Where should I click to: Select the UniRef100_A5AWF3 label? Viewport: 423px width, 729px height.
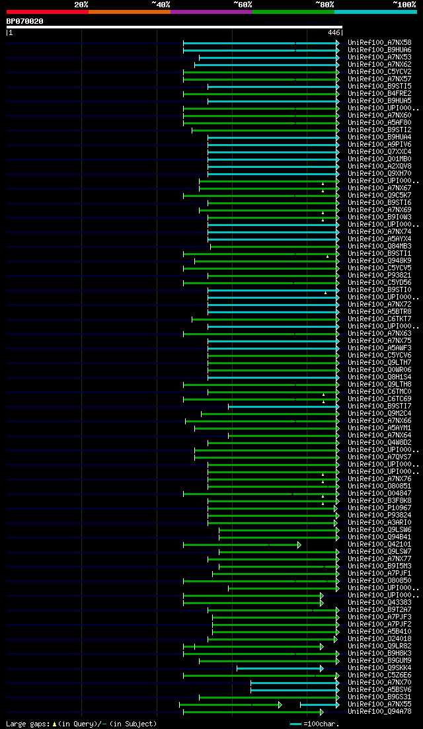point(379,348)
